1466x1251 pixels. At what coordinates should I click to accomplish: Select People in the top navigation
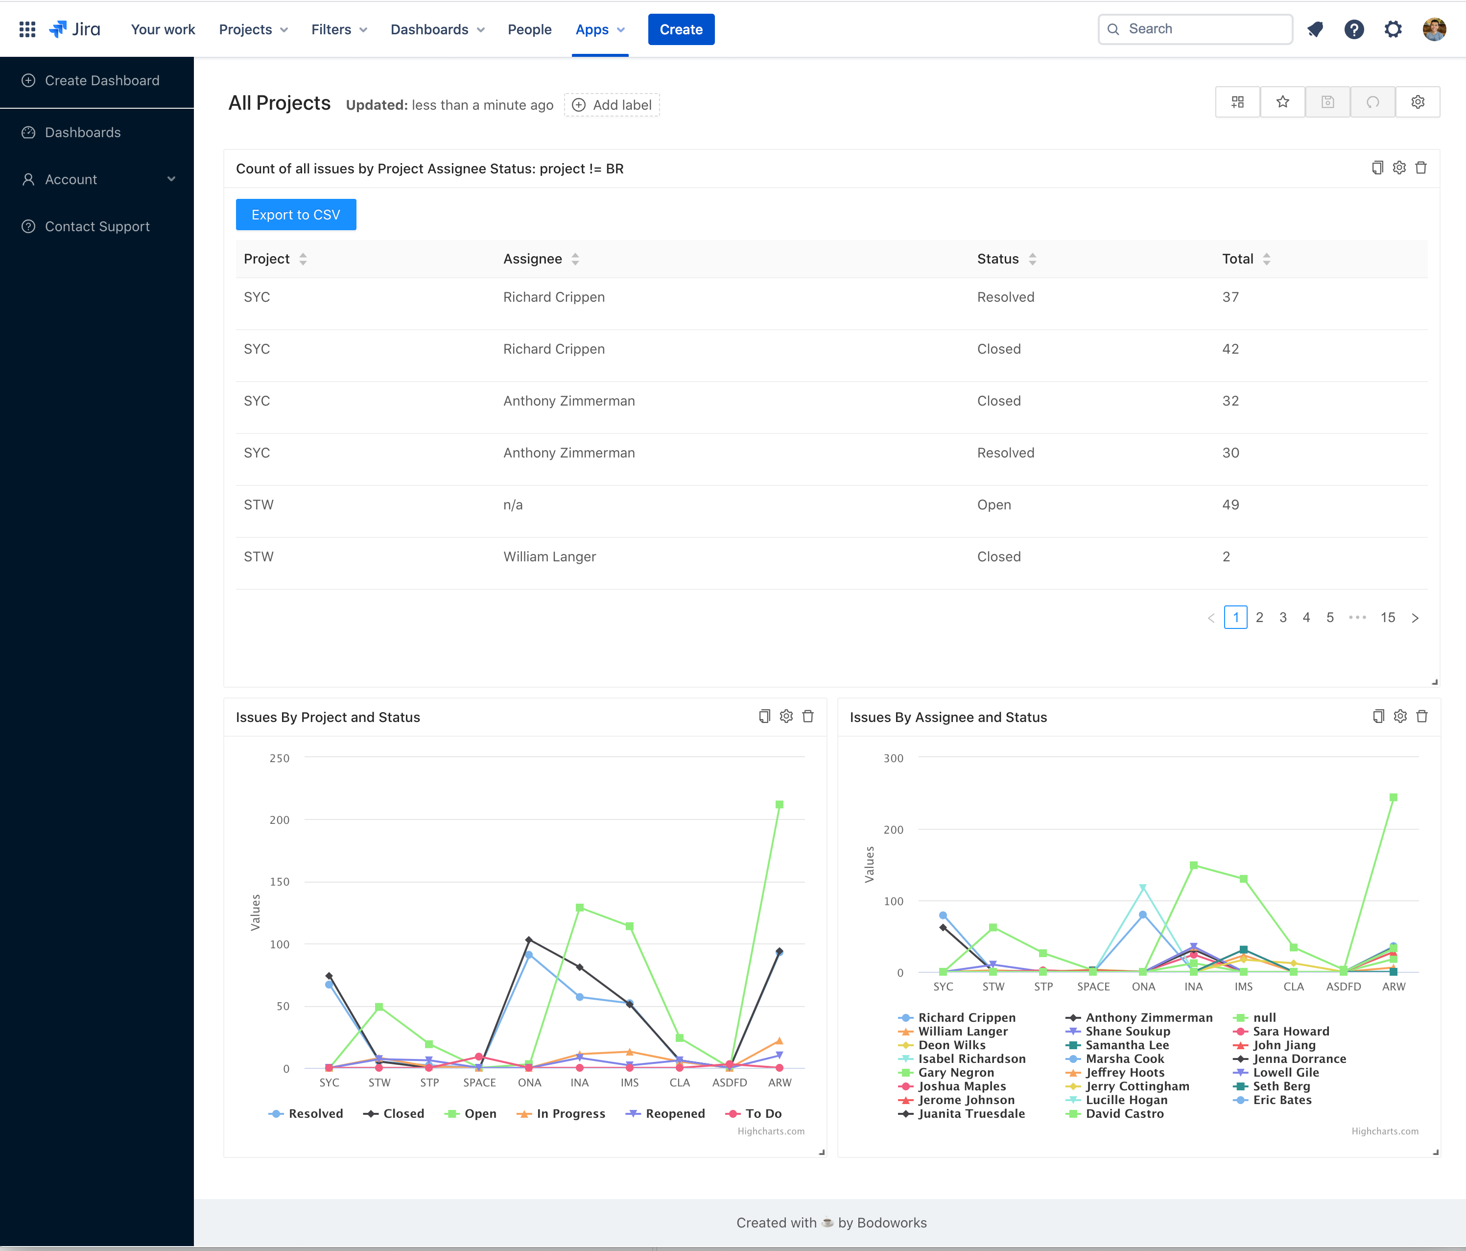click(529, 29)
